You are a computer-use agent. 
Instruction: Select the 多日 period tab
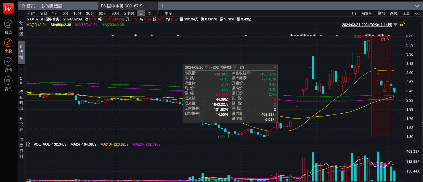pyautogui.click(x=43, y=13)
